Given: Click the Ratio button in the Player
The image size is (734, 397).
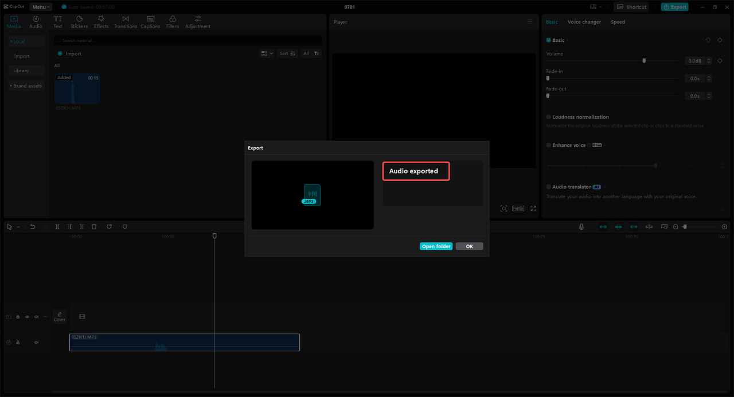Looking at the screenshot, I should [518, 209].
